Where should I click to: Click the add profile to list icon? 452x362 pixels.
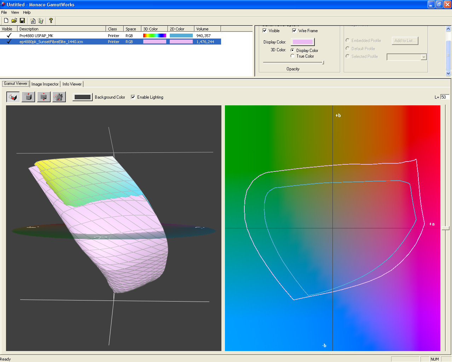point(33,21)
